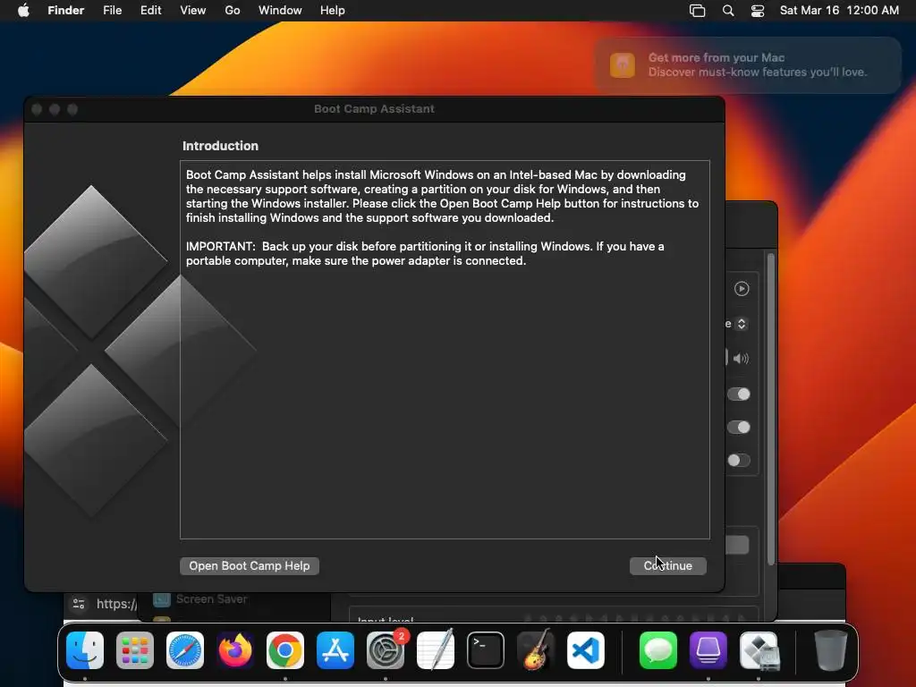Click the site settings icon beside the https address
The image size is (916, 687).
coord(79,604)
